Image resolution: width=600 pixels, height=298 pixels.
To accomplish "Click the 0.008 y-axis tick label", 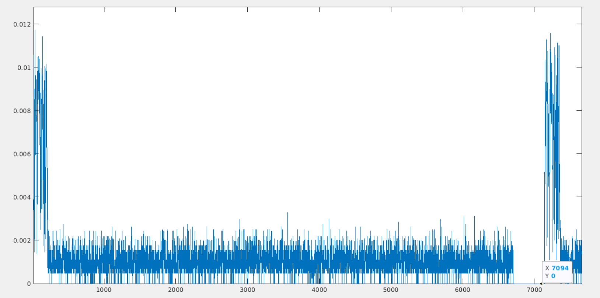I will [22, 111].
